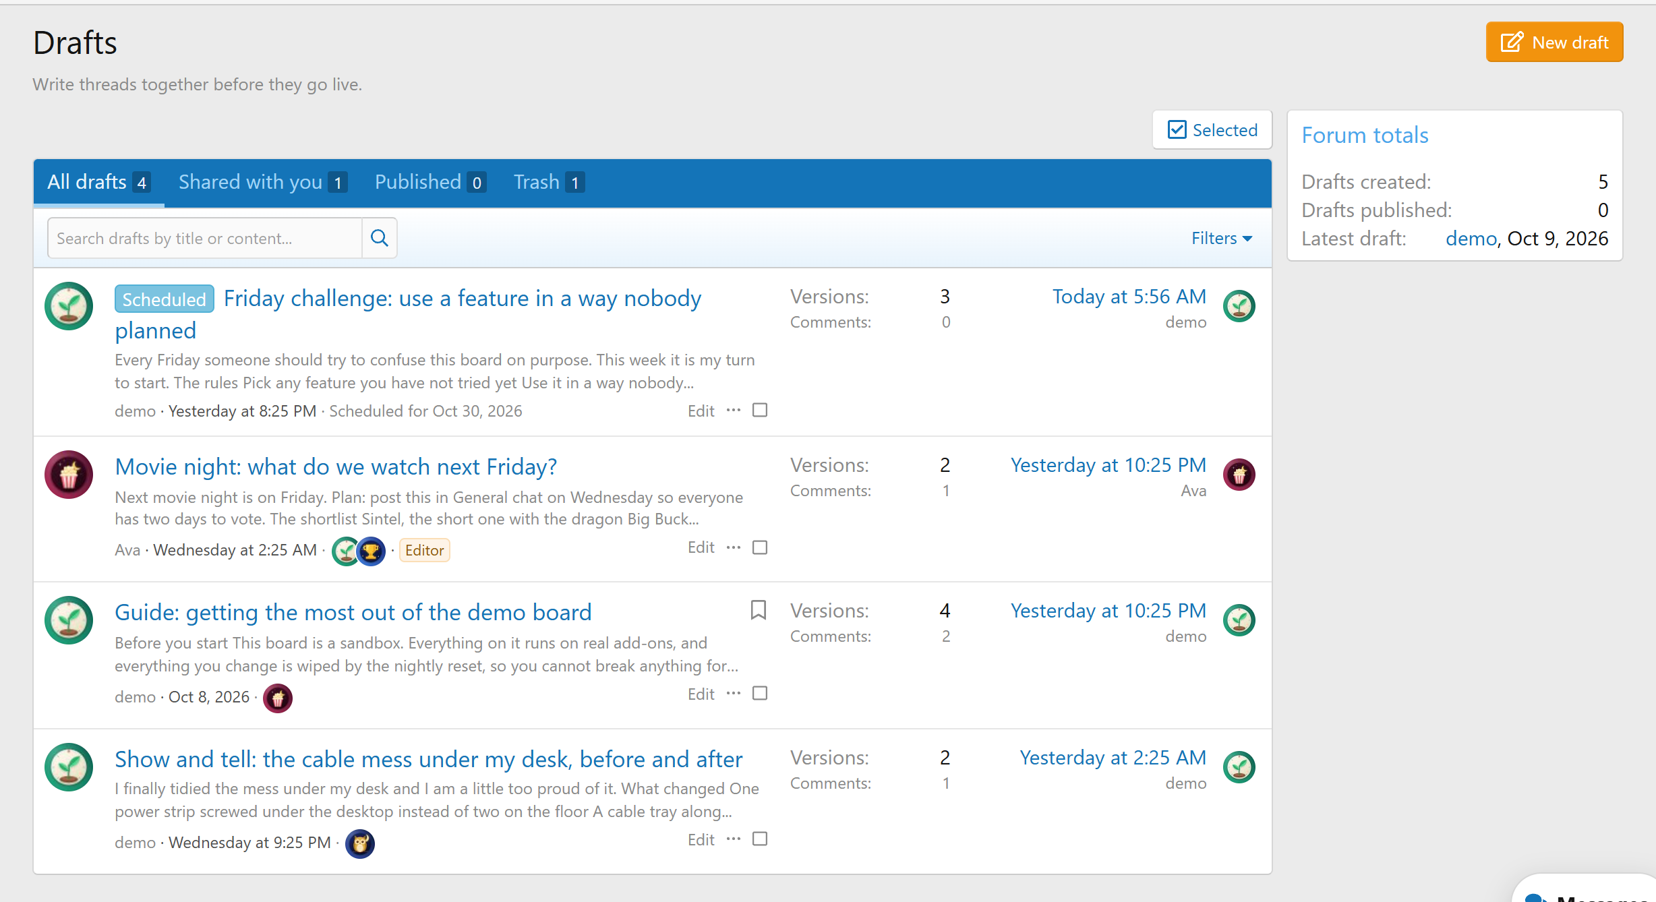Click Edit on Guide draft row
Image resolution: width=1656 pixels, height=902 pixels.
[x=701, y=694]
